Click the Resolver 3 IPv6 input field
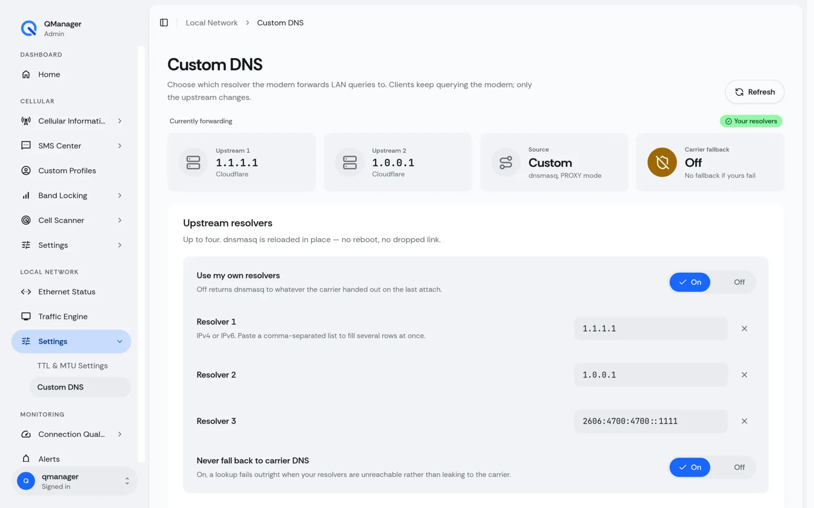 point(651,421)
